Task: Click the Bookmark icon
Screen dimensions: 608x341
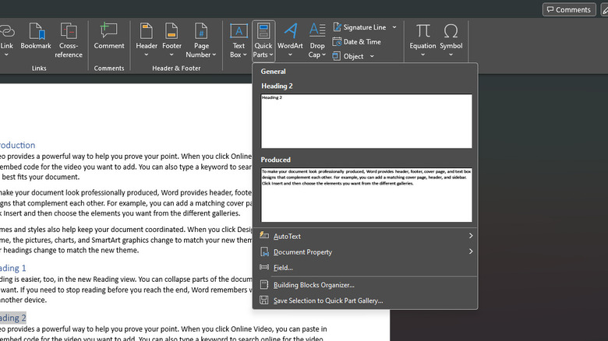Action: [x=36, y=32]
